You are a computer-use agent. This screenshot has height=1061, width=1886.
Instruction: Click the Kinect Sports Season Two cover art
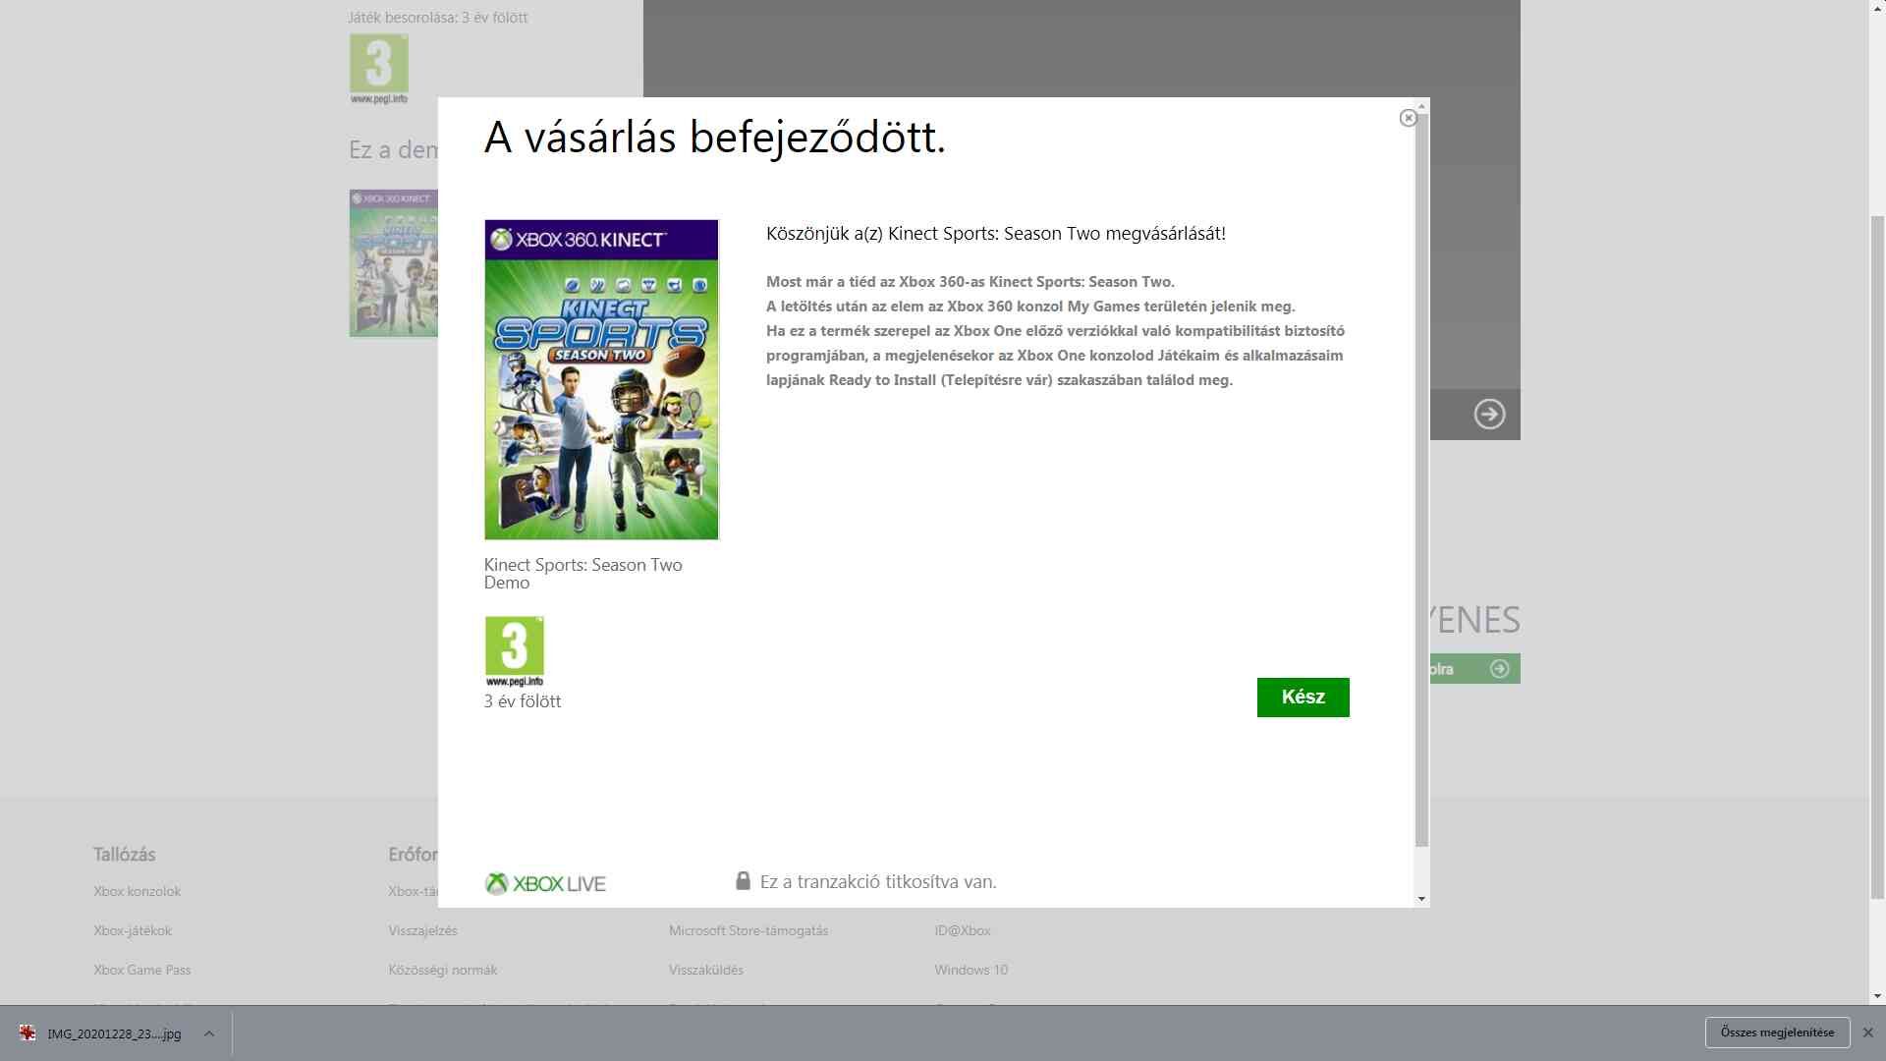(x=601, y=379)
